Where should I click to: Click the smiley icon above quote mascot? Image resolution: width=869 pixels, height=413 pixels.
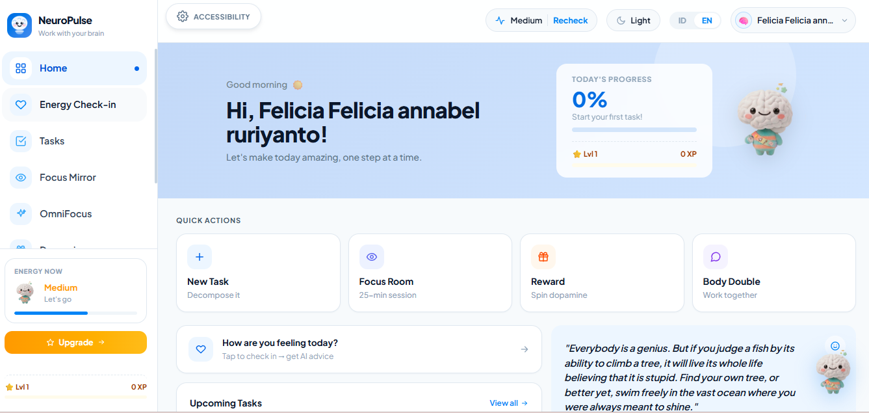pos(835,346)
